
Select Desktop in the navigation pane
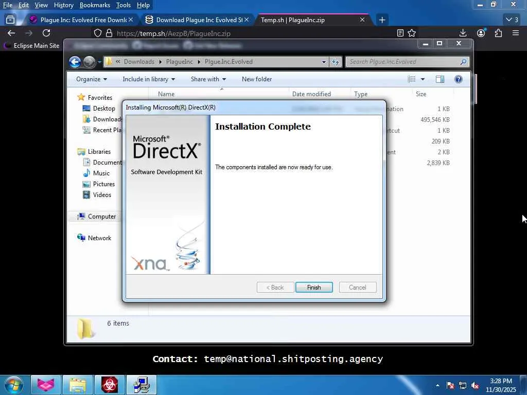pos(99,108)
